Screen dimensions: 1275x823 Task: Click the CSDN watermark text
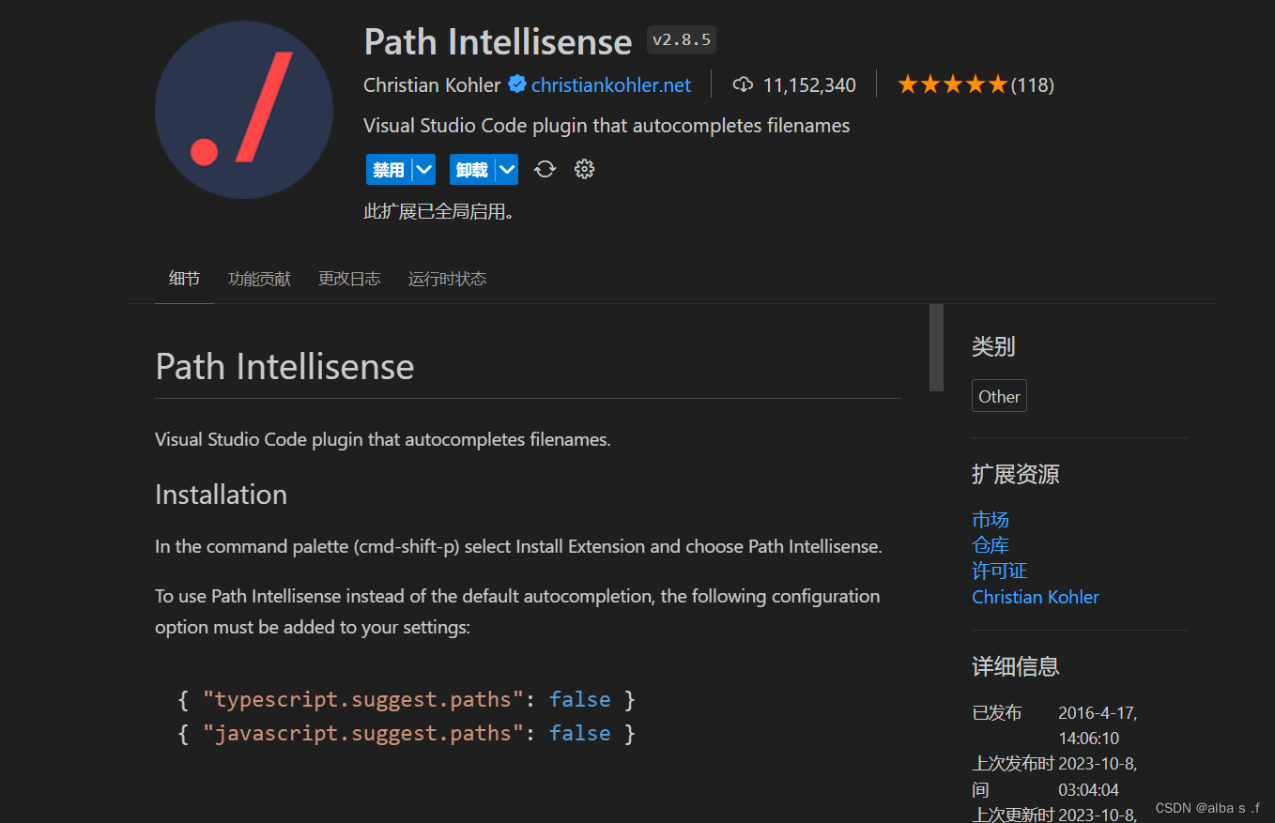1209,807
